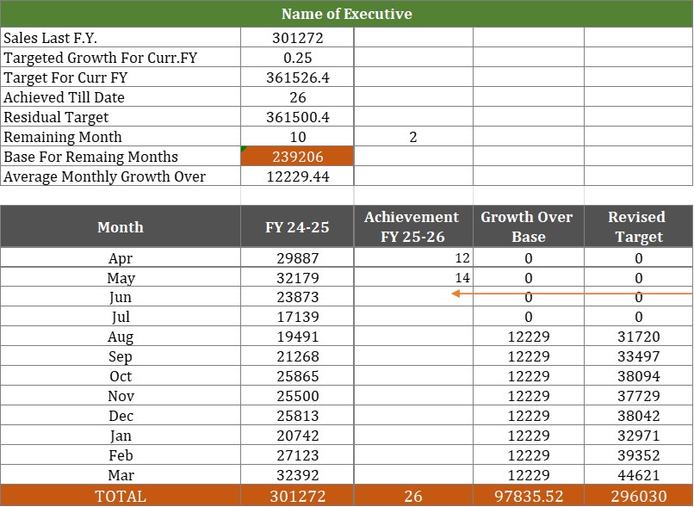694x507 pixels.
Task: Select the Sales Last F.Y. value 301272
Action: point(297,38)
